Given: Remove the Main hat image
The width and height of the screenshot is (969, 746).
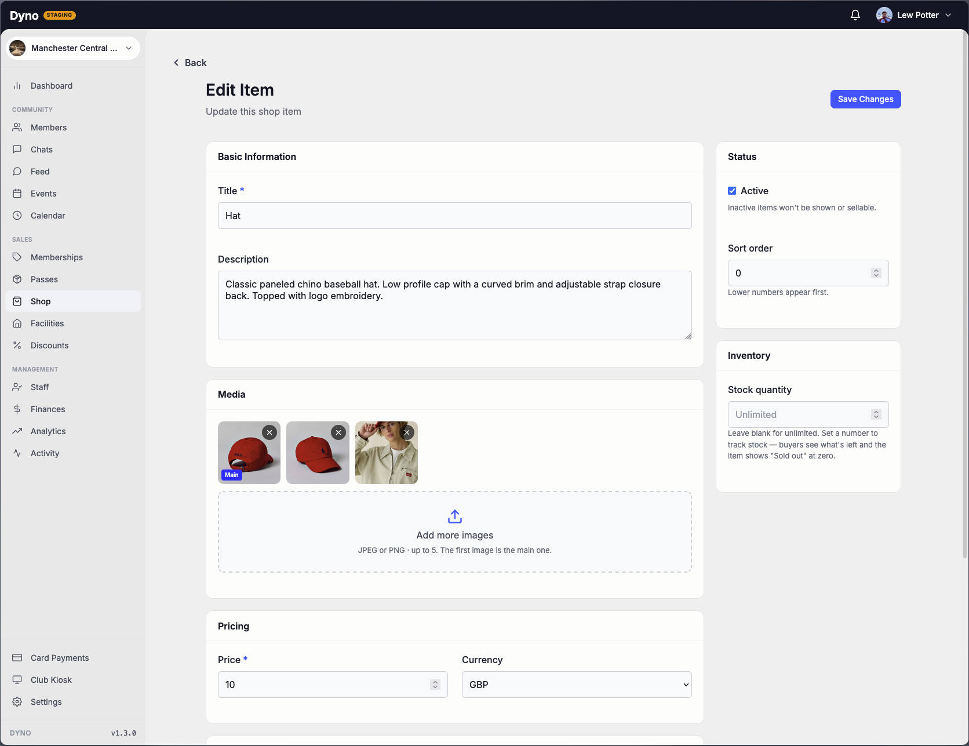Looking at the screenshot, I should click(269, 432).
